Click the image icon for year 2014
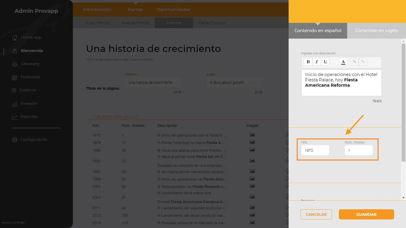 (252, 222)
